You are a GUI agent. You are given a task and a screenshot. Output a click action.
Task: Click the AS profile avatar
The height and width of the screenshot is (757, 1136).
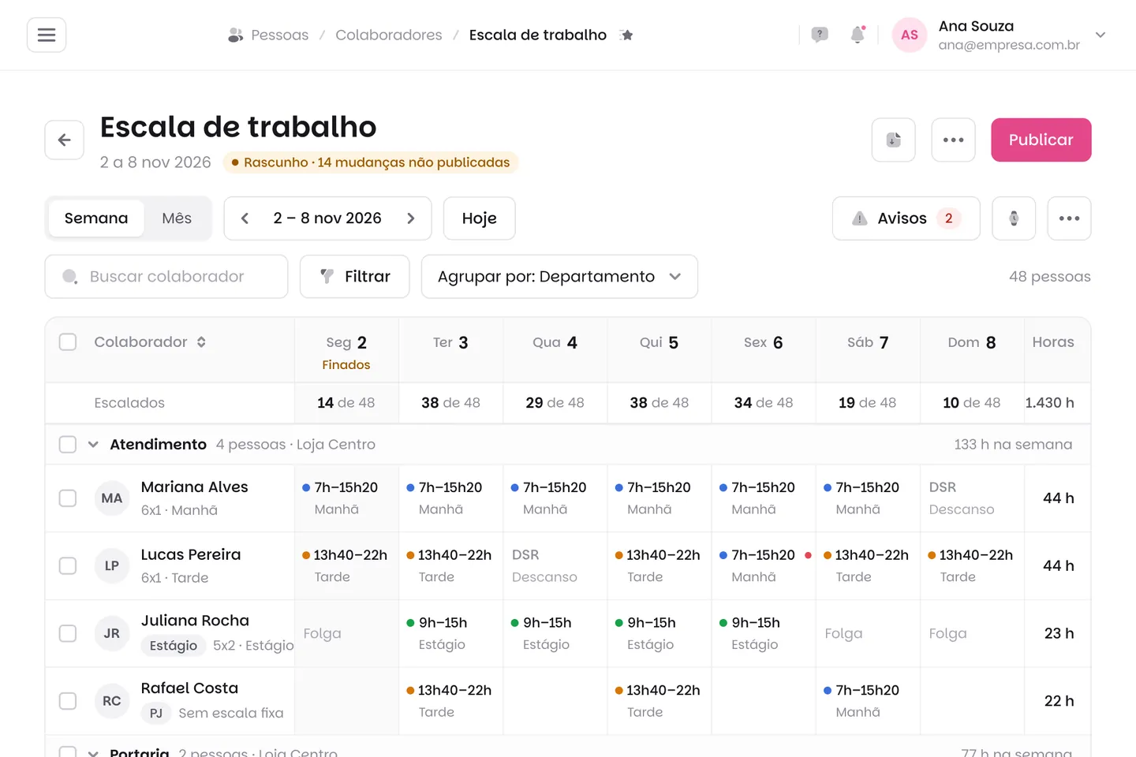[910, 35]
